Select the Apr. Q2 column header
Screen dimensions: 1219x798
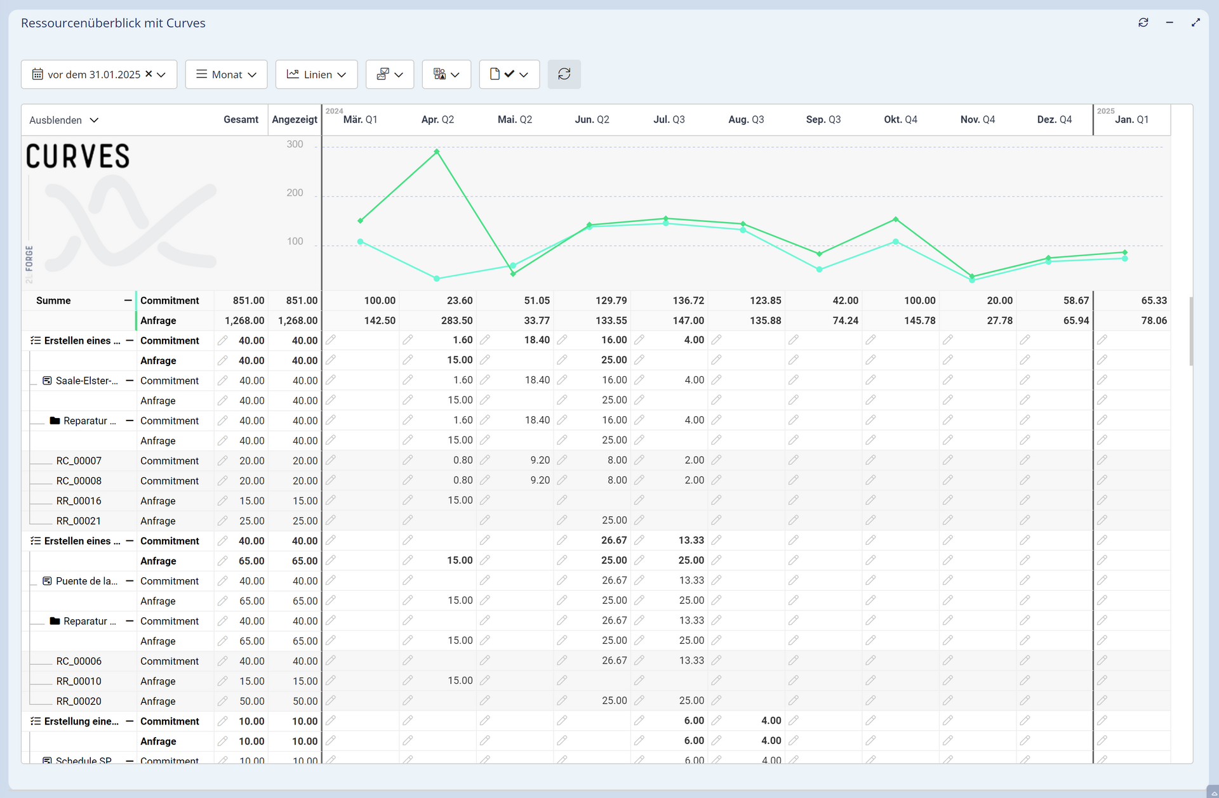pyautogui.click(x=437, y=119)
